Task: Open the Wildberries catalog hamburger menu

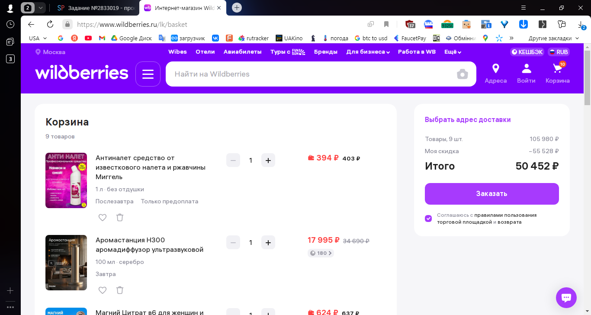Action: (x=148, y=74)
